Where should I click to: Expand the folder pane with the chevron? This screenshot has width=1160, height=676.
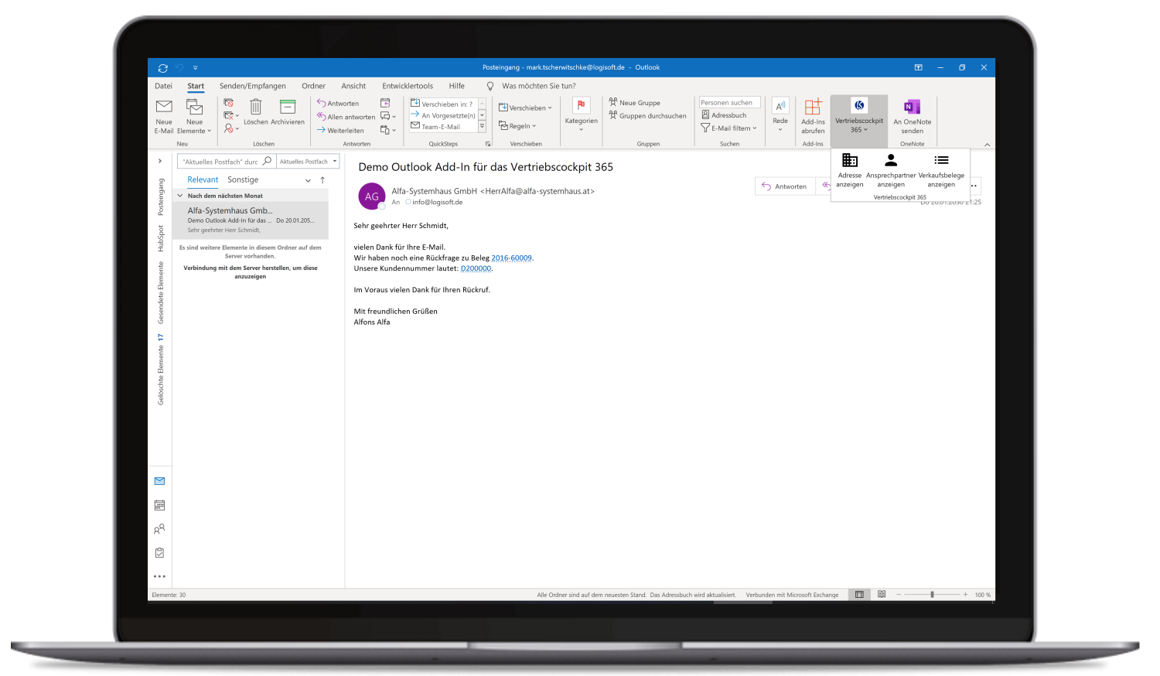160,161
